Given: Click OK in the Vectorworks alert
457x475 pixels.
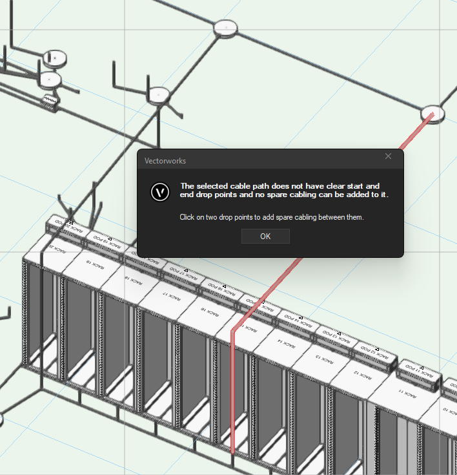Looking at the screenshot, I should [265, 237].
